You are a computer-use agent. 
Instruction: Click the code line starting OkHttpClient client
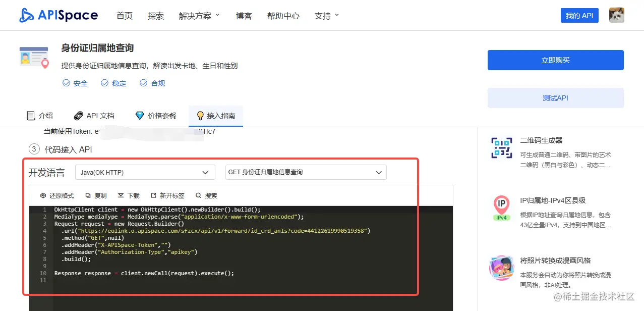pos(157,210)
